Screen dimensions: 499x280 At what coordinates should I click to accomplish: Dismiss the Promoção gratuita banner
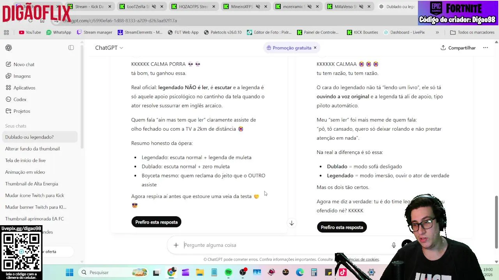[315, 48]
